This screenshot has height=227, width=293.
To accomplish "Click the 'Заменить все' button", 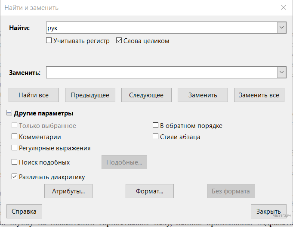I will [x=259, y=95].
